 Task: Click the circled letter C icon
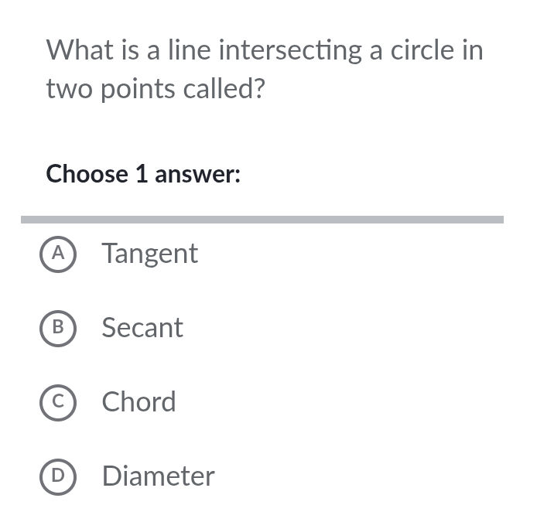click(57, 402)
